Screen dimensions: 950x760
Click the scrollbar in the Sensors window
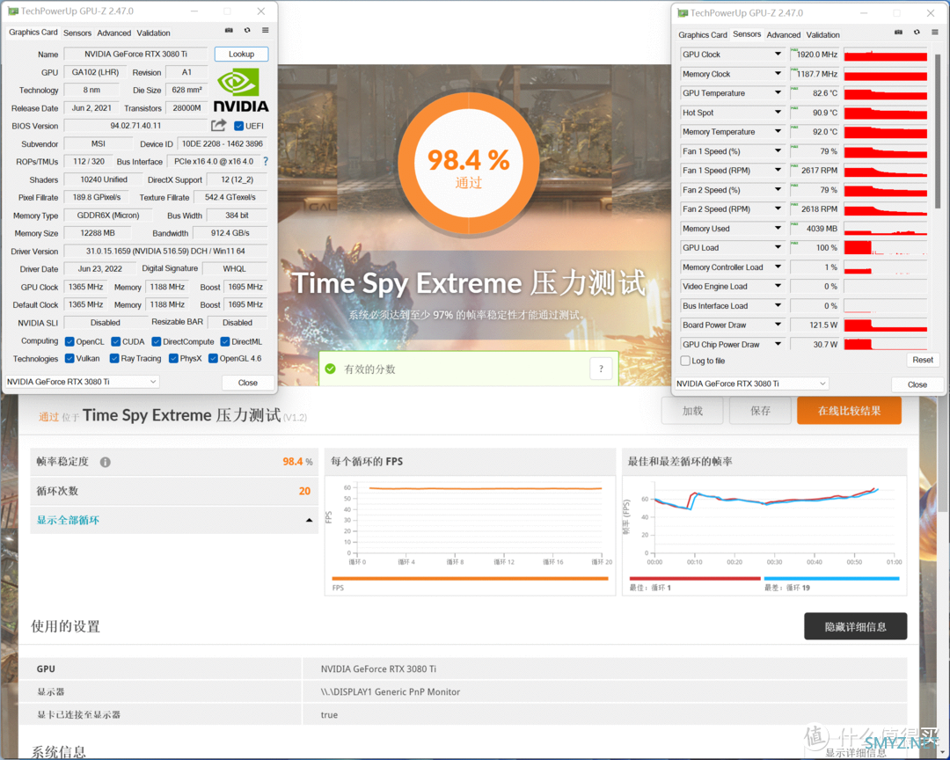[938, 130]
